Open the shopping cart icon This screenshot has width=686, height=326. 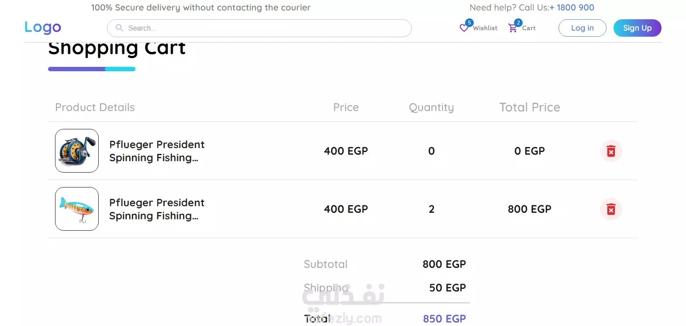513,28
